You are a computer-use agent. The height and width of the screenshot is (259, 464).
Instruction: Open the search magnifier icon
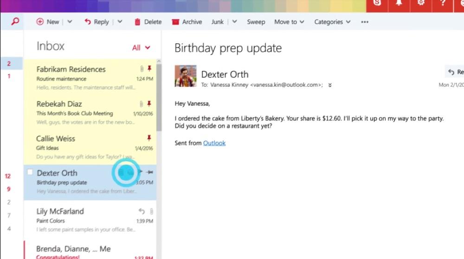click(x=15, y=21)
